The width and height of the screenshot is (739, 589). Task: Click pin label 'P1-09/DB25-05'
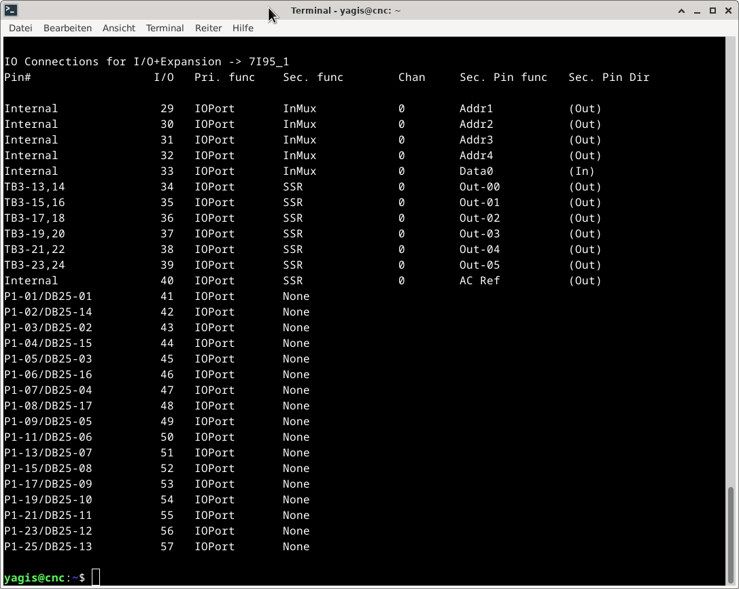48,421
